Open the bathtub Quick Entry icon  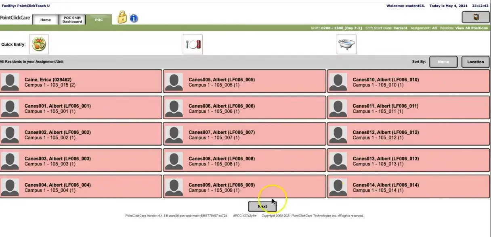[346, 44]
